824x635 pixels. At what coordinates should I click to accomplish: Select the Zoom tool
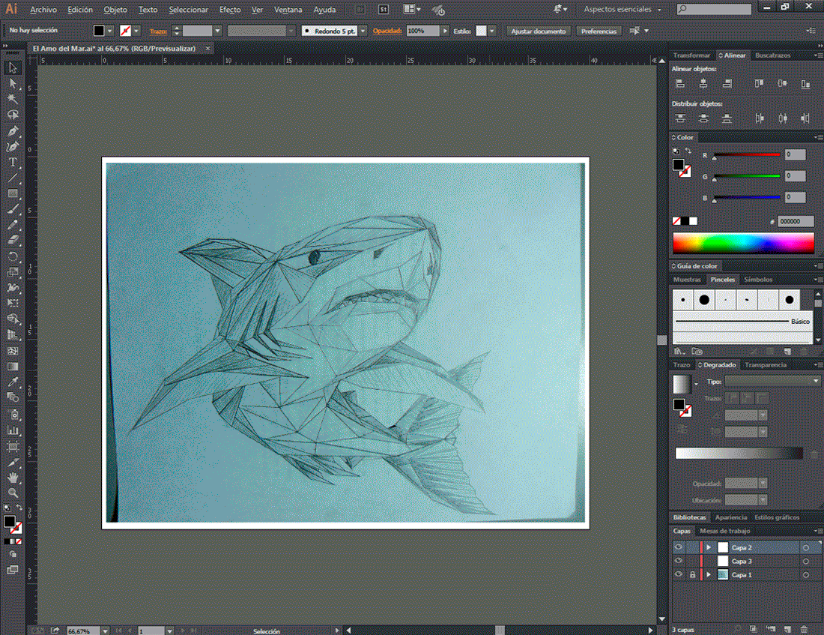13,493
